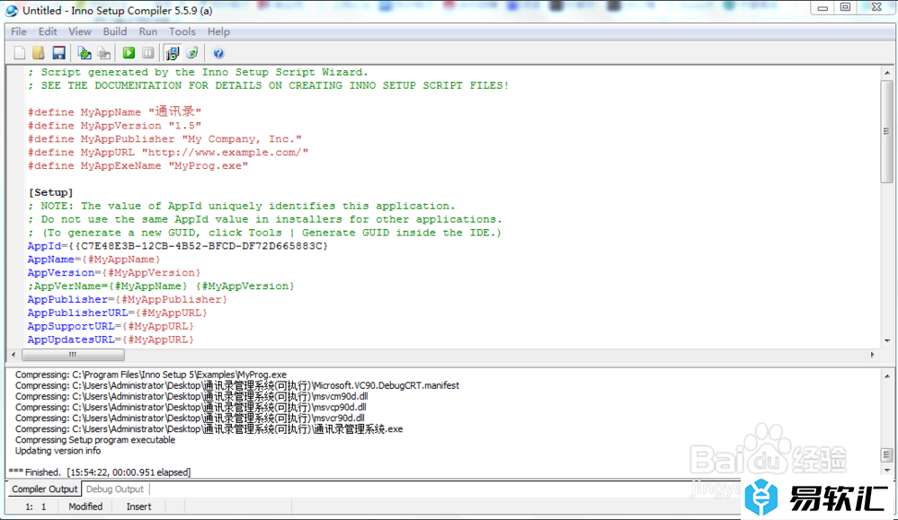898x520 pixels.
Task: Click the Stop Compile toolbar icon
Action: click(x=103, y=53)
